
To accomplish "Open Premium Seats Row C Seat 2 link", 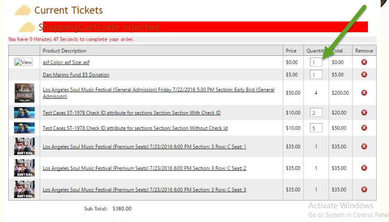I will 144,168.
